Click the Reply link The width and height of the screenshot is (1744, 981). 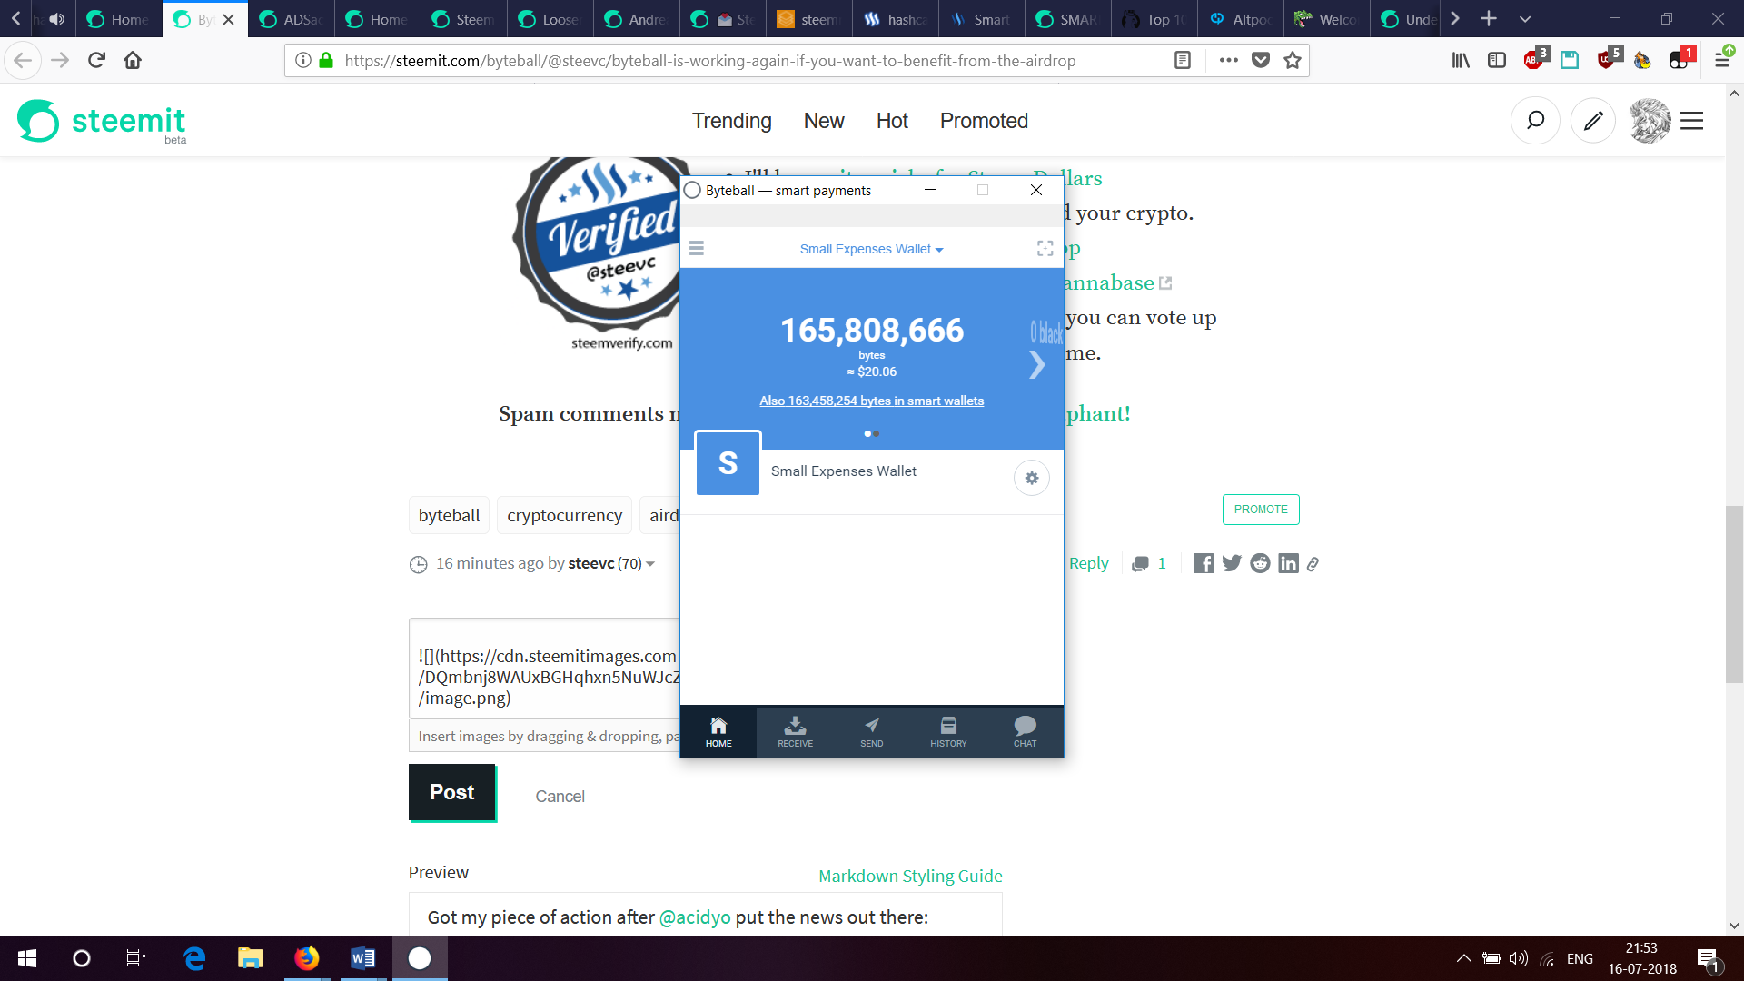pyautogui.click(x=1088, y=563)
